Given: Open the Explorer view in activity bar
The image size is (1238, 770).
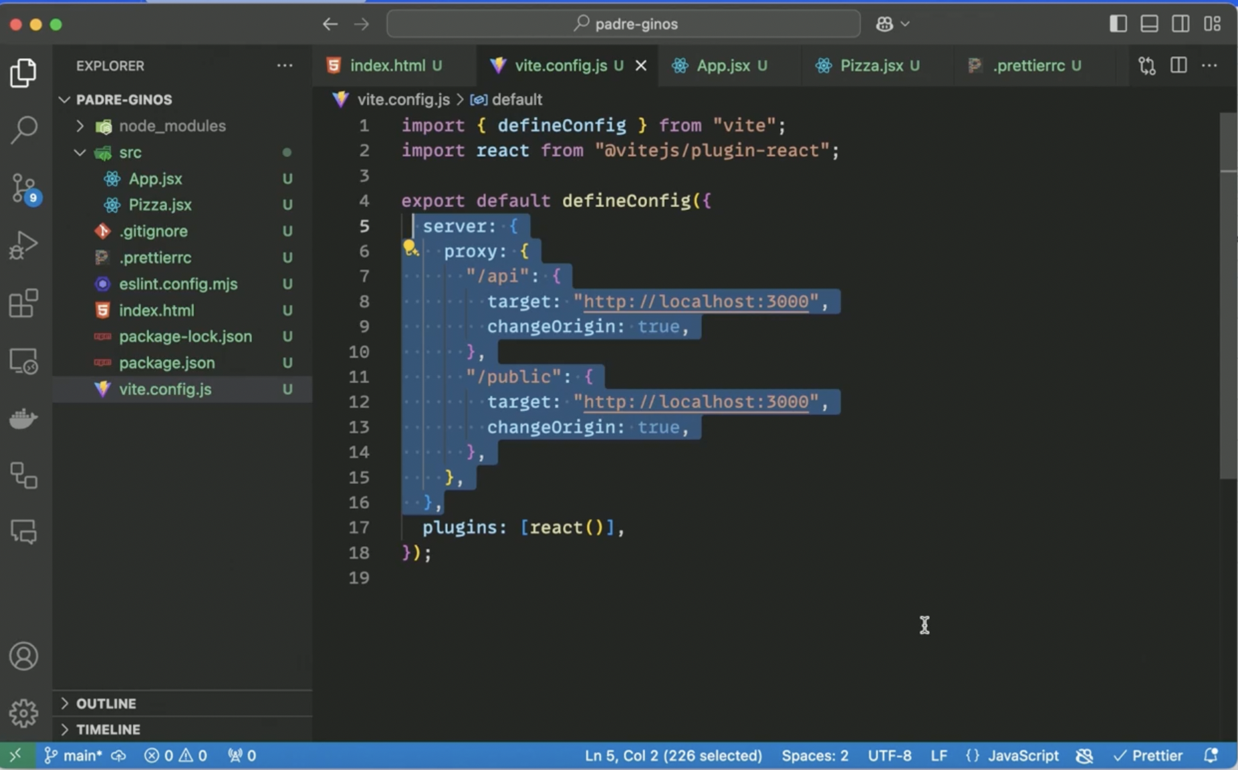Looking at the screenshot, I should click(23, 72).
